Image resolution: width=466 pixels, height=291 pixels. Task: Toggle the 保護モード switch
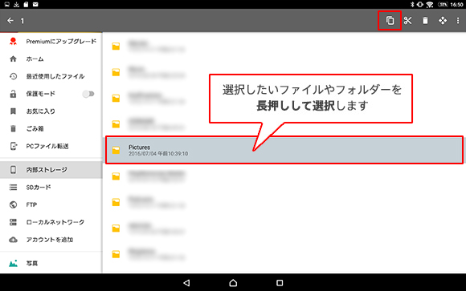(x=88, y=94)
